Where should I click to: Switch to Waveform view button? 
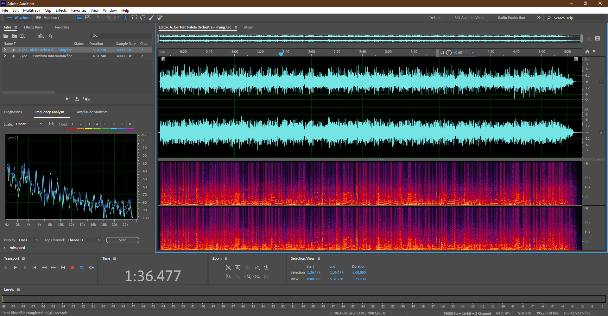tap(19, 18)
